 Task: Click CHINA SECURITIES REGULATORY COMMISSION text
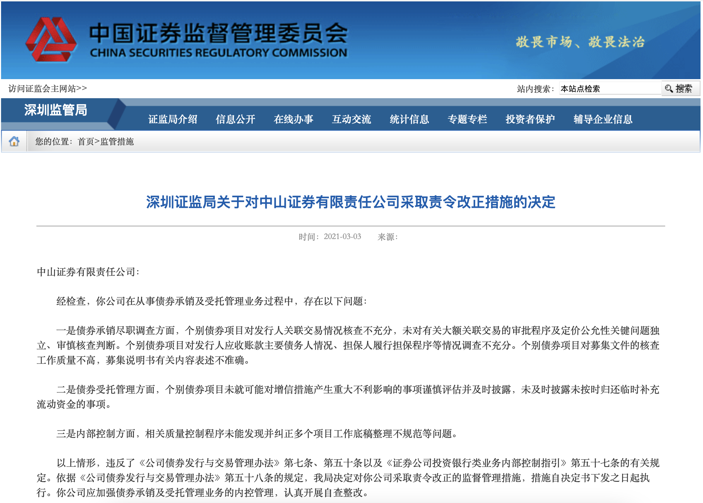tap(219, 53)
